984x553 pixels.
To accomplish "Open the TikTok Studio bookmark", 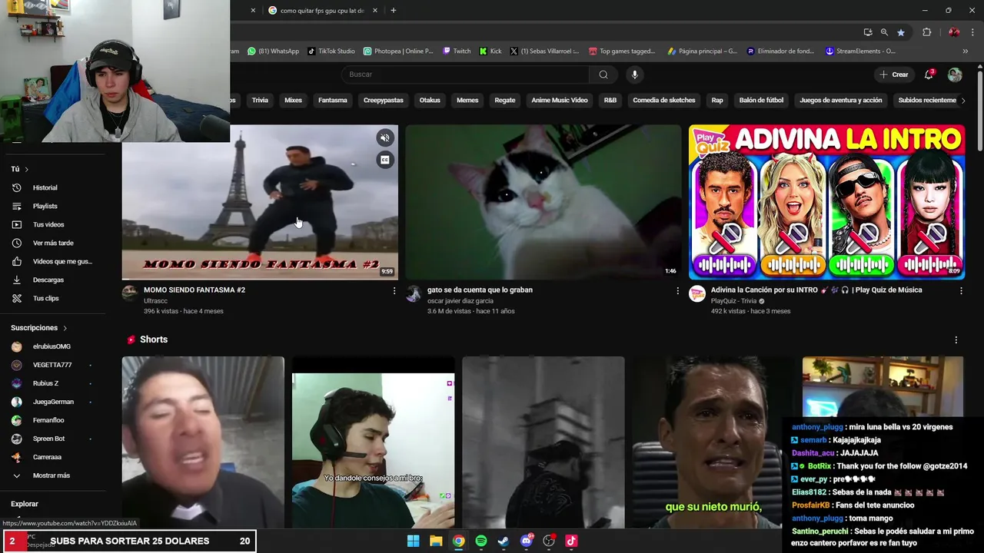I will [331, 51].
